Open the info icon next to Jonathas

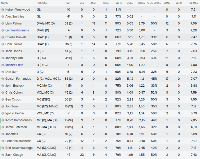point(3,134)
